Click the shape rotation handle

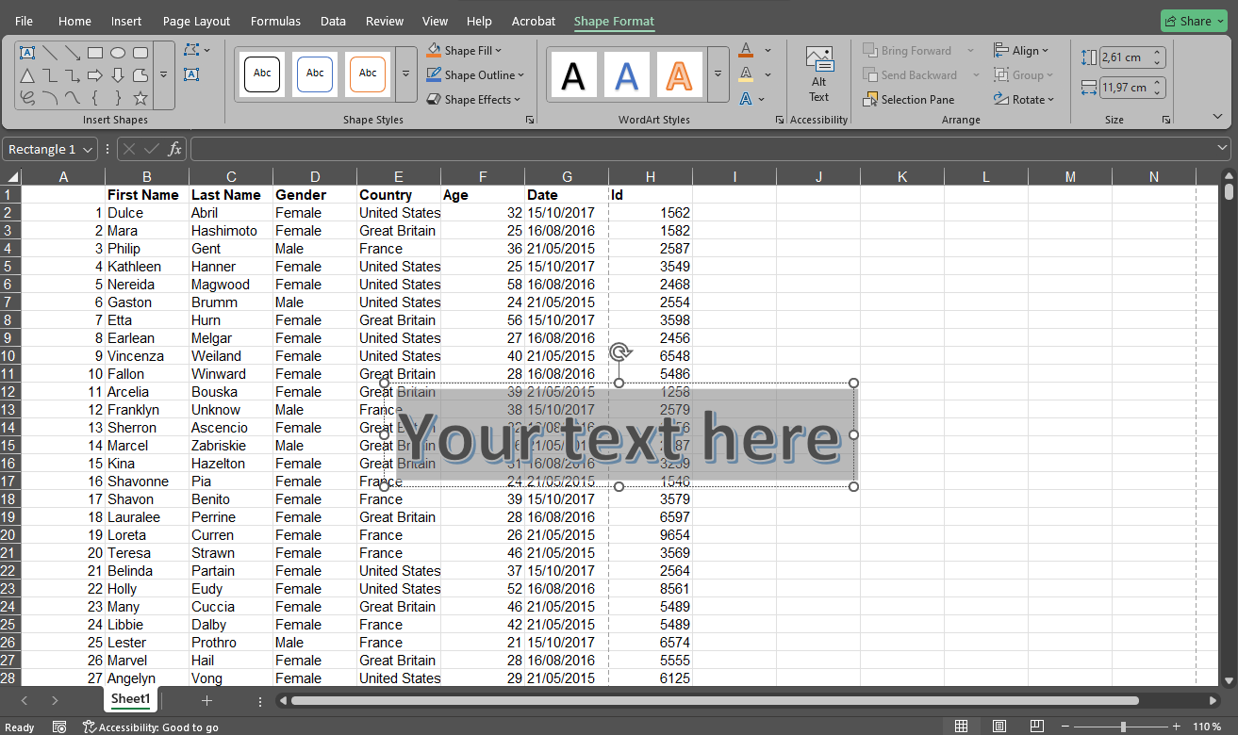pos(619,352)
